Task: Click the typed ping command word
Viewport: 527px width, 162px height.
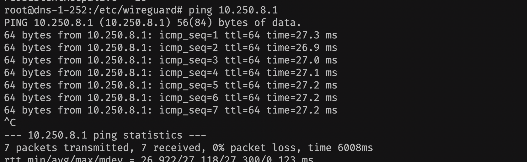Action: pyautogui.click(x=200, y=10)
